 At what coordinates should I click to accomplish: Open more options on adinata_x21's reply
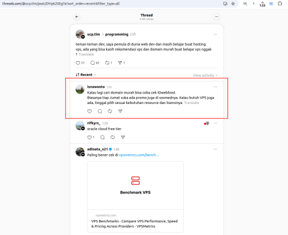215,149
